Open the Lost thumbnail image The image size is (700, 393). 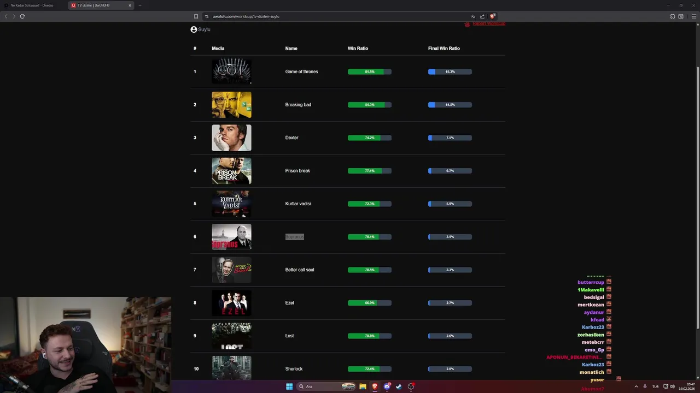(231, 336)
